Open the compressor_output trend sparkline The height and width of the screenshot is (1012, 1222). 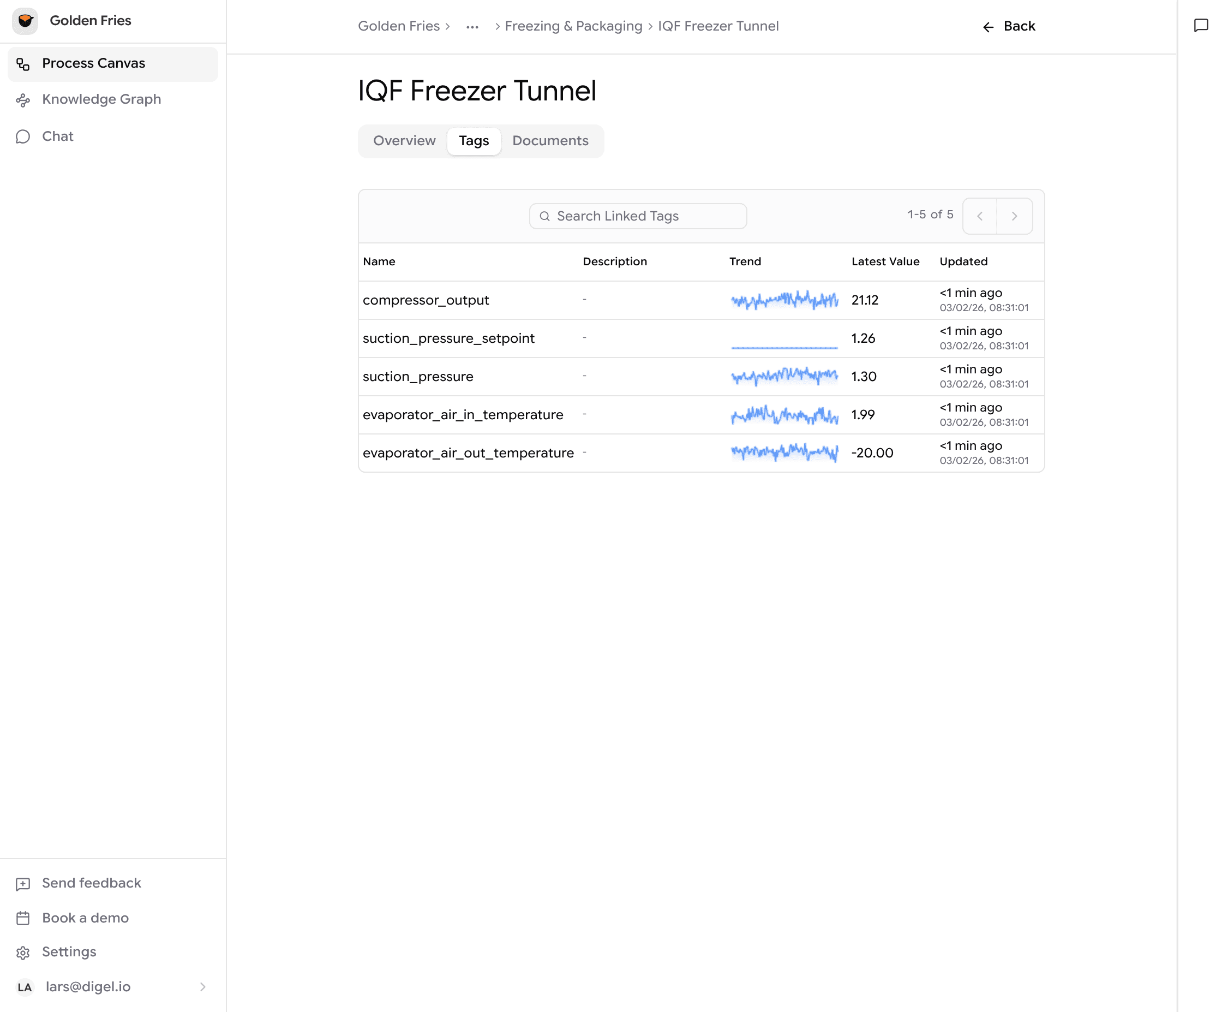point(784,300)
